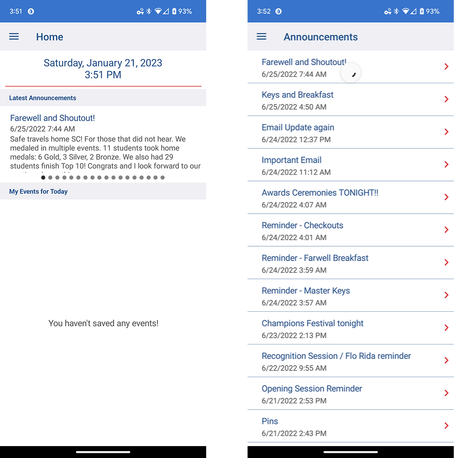Open chevron for Farewell and Shoutout row
The image size is (454, 458).
point(446,66)
